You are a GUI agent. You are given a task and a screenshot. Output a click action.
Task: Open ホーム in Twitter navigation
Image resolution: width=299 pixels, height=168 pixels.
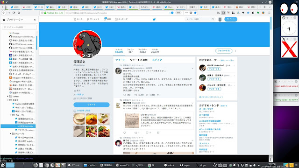tap(78, 19)
